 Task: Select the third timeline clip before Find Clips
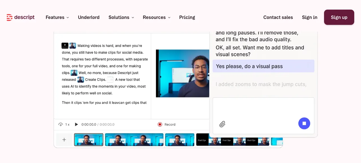pyautogui.click(x=180, y=140)
